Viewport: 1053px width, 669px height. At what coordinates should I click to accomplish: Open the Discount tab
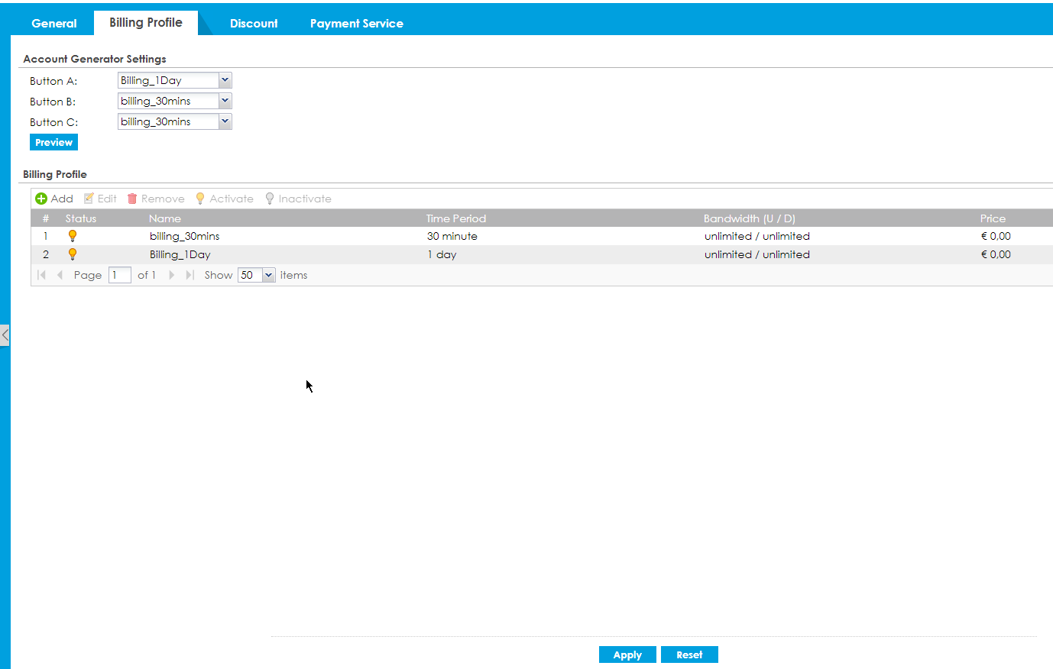tap(254, 23)
